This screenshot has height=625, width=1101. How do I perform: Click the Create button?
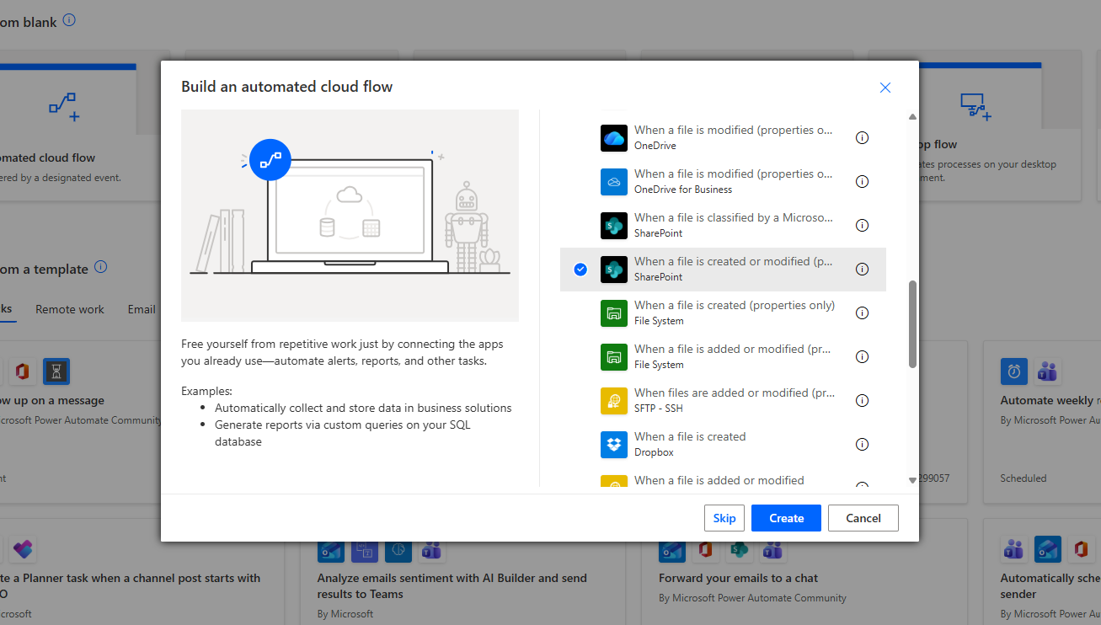pos(785,518)
